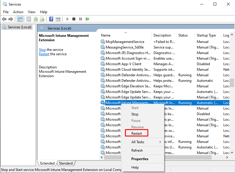Expand All Tasks submenu in context menu
This screenshot has height=173, width=235.
(143, 142)
